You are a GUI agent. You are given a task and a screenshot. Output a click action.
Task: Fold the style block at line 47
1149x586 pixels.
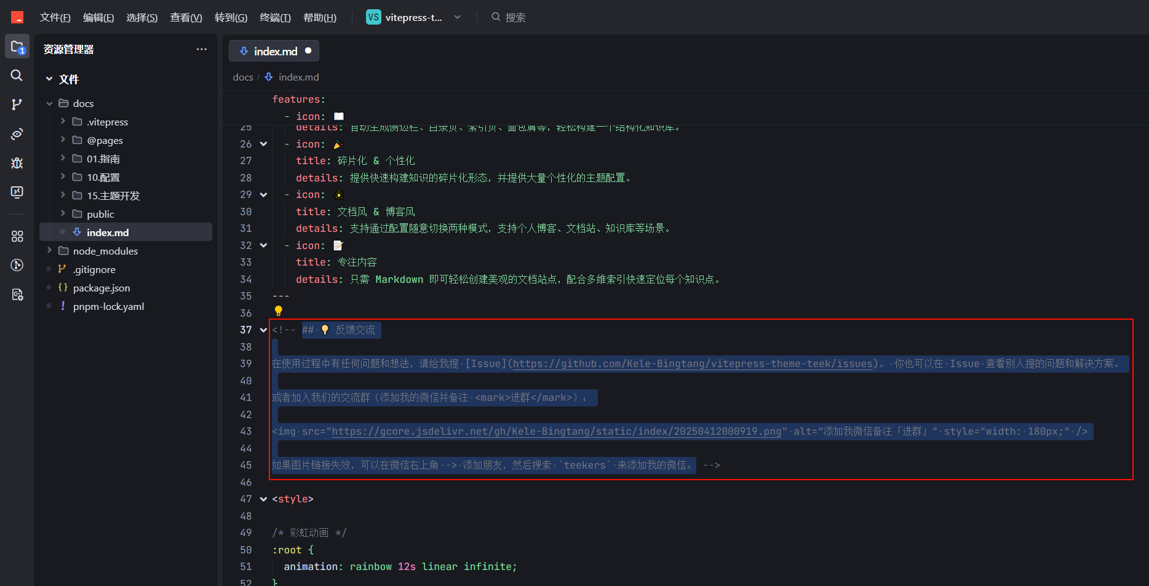(x=263, y=499)
